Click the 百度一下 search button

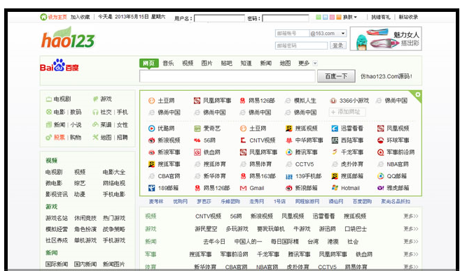(336, 76)
